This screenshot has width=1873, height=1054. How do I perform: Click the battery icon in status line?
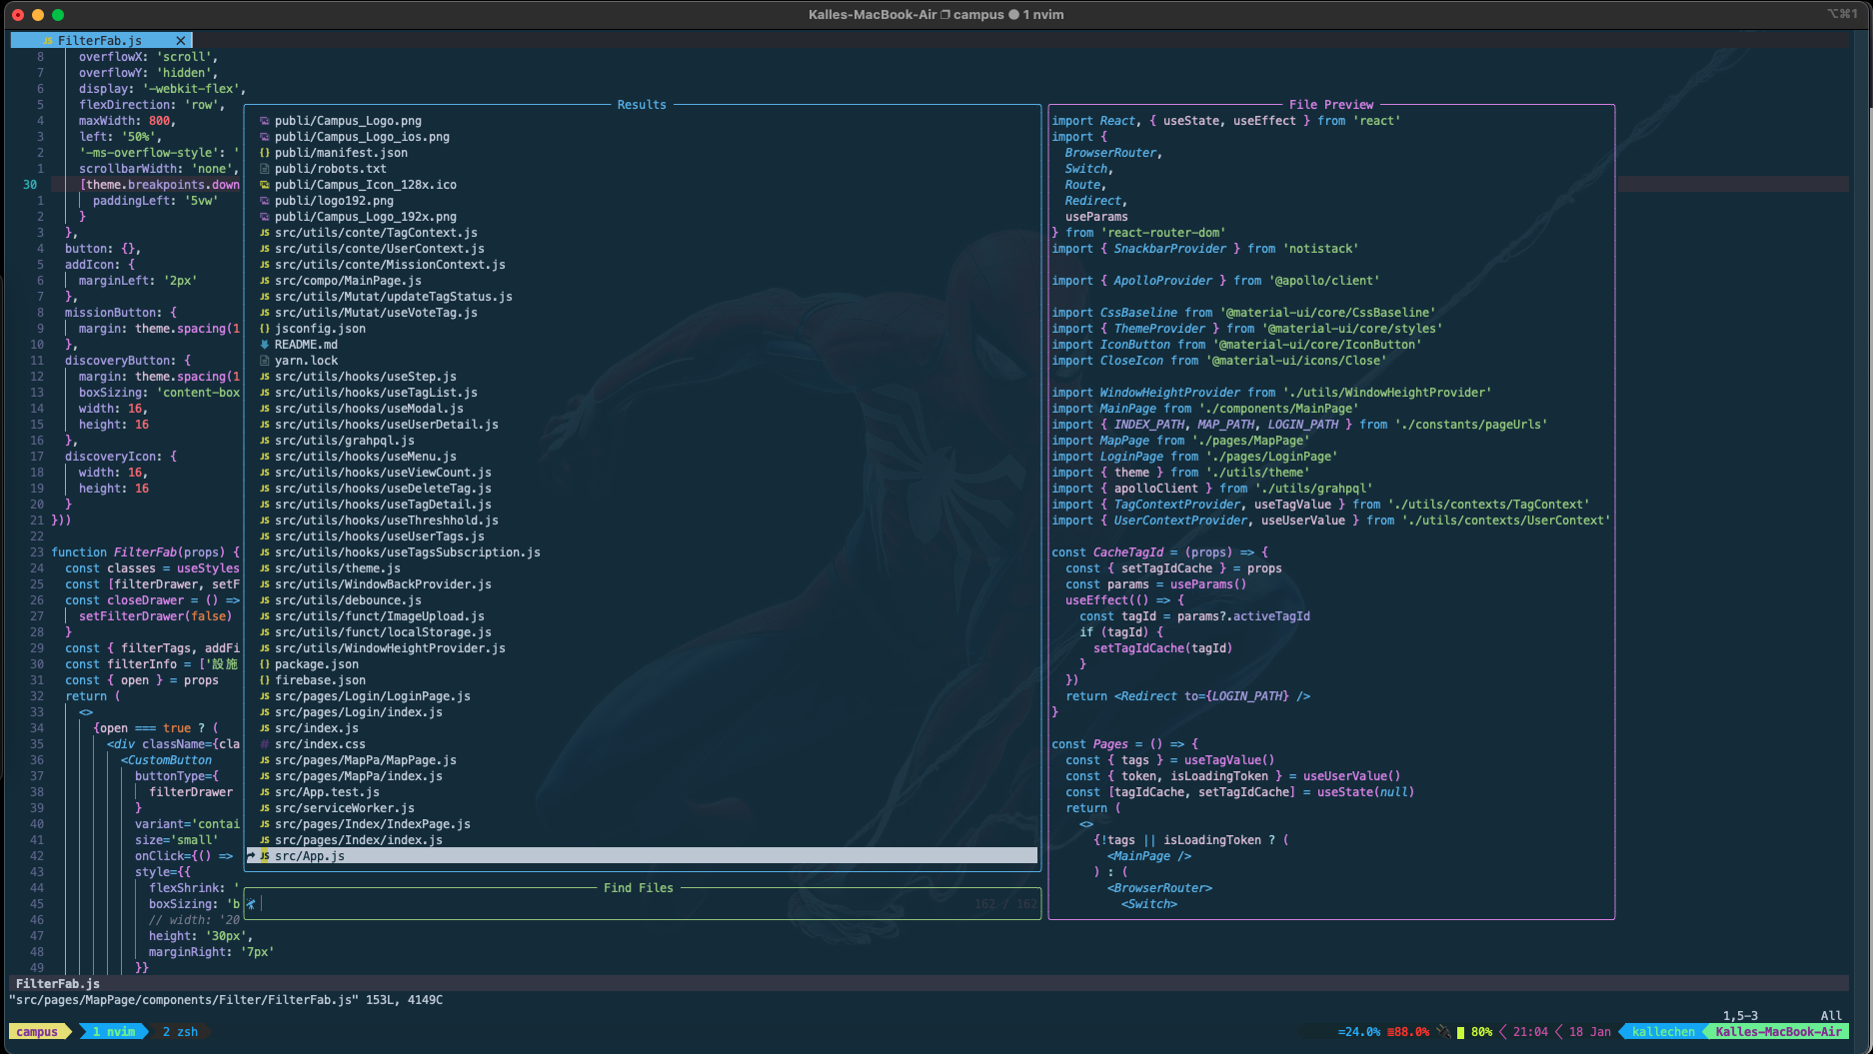(1460, 1032)
